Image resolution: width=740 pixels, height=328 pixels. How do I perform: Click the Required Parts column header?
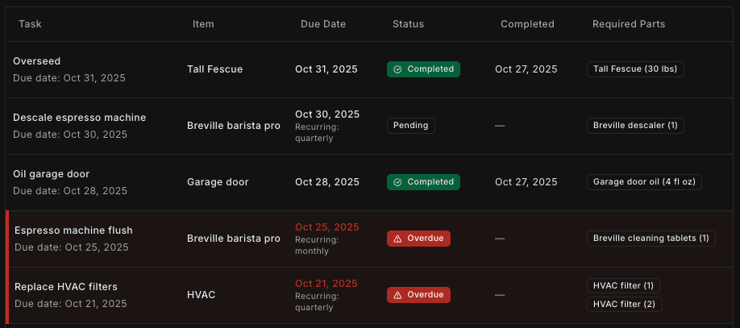[629, 24]
